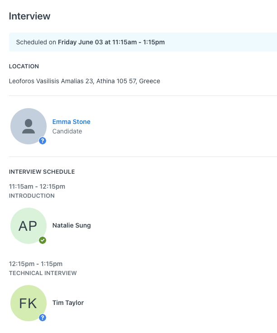The width and height of the screenshot is (277, 333).
Task: Open Emma Stone candidate profile link
Action: [x=72, y=122]
